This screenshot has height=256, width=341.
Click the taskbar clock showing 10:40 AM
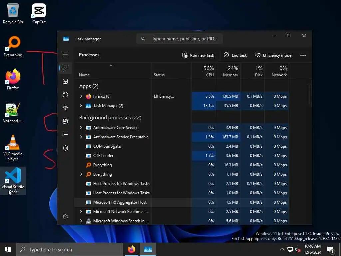(312, 249)
